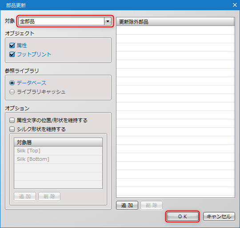Click the 更新除外部品 column header
The width and height of the screenshot is (240, 228).
coord(175,22)
